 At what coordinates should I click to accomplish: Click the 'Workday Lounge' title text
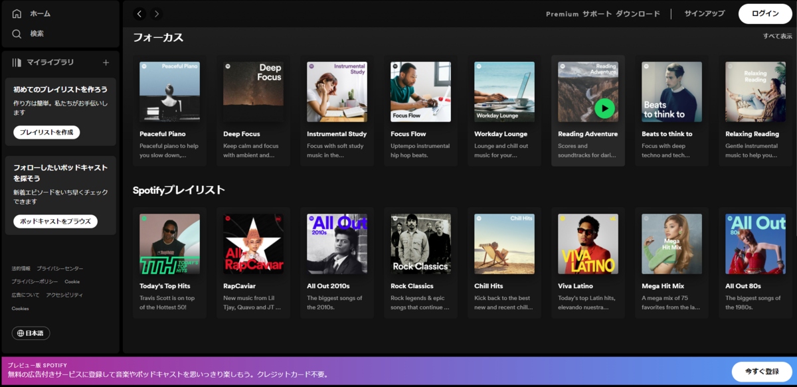[501, 134]
